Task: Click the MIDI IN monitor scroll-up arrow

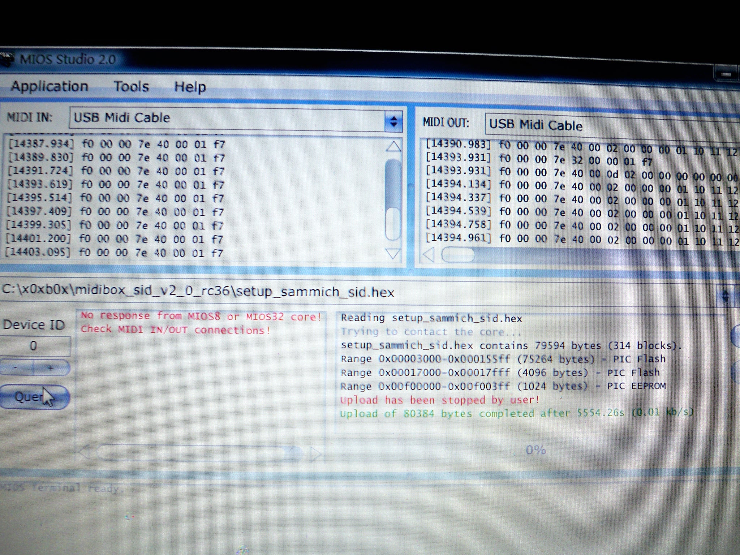Action: coord(393,146)
